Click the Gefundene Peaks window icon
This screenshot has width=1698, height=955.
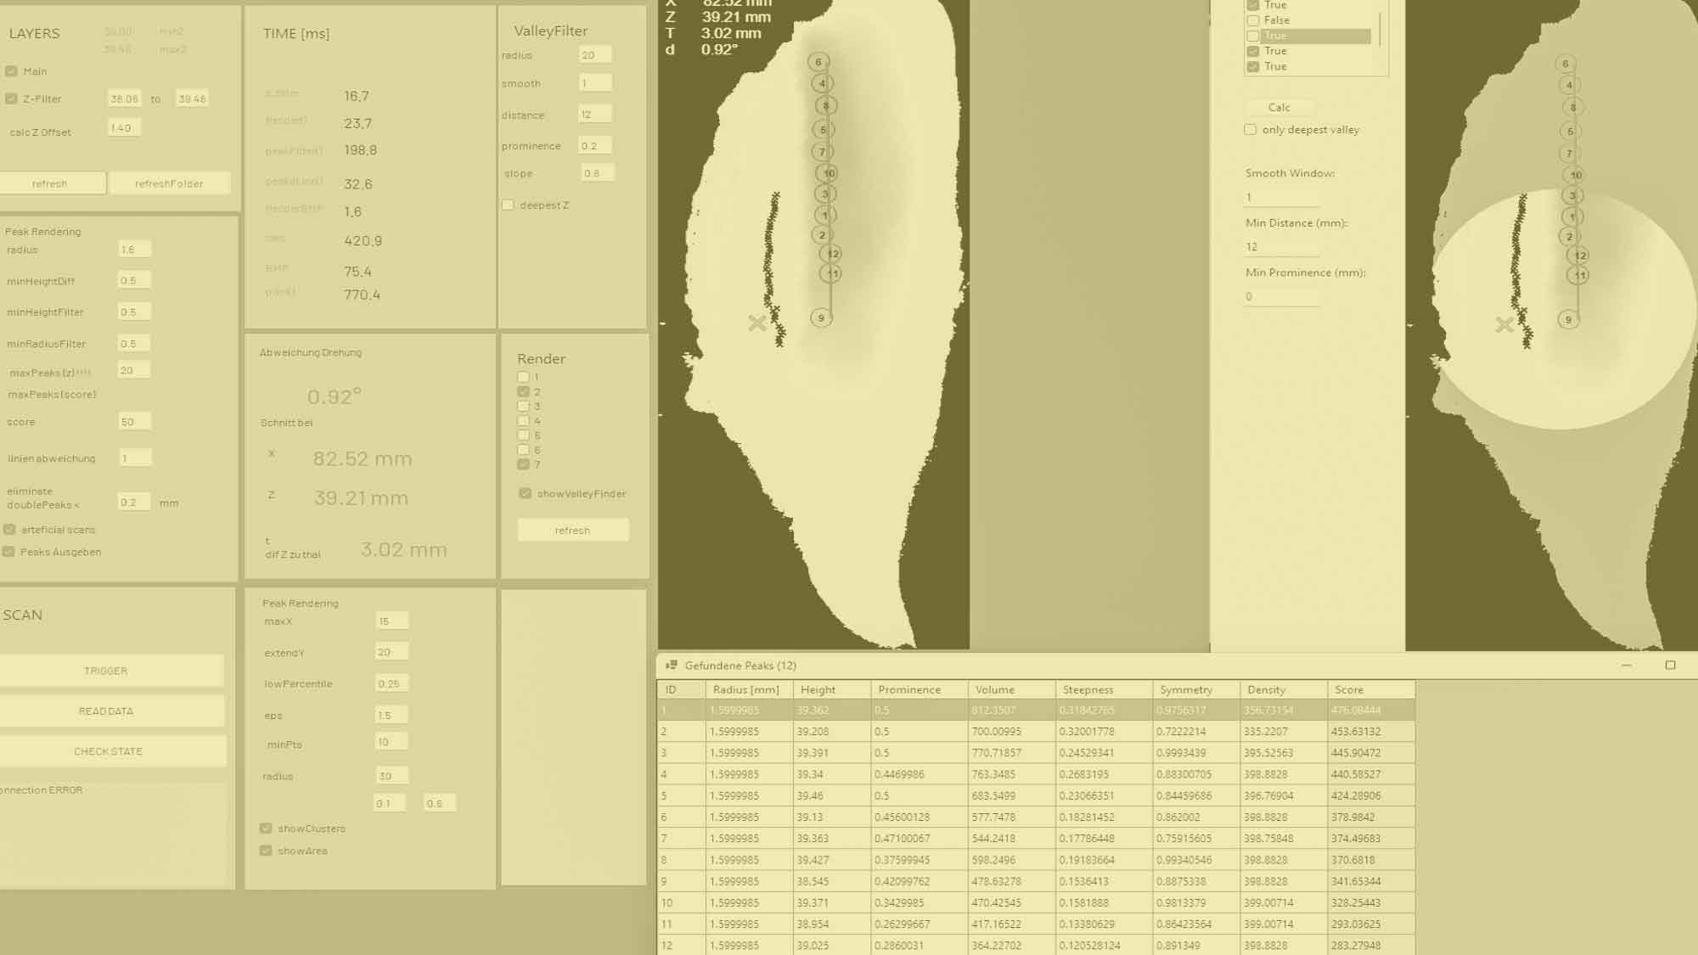point(671,666)
